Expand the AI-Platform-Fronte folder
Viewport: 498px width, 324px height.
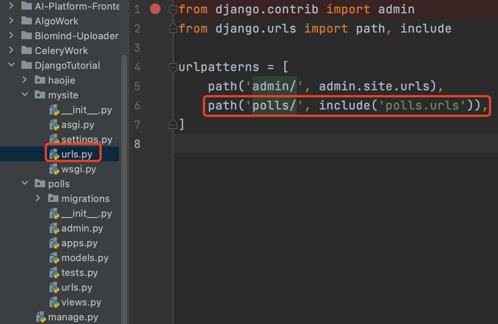pos(11,6)
